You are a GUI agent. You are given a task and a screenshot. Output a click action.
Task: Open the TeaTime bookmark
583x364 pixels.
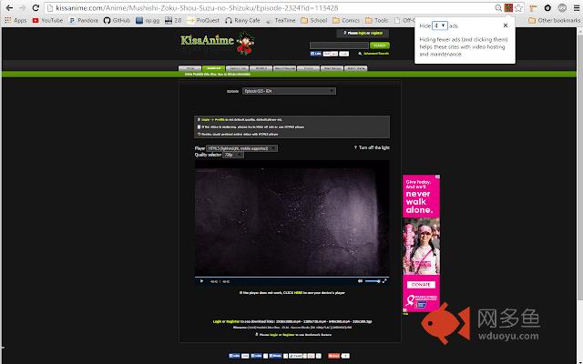(281, 20)
